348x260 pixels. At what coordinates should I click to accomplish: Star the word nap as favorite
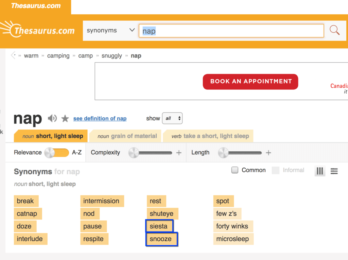65,118
